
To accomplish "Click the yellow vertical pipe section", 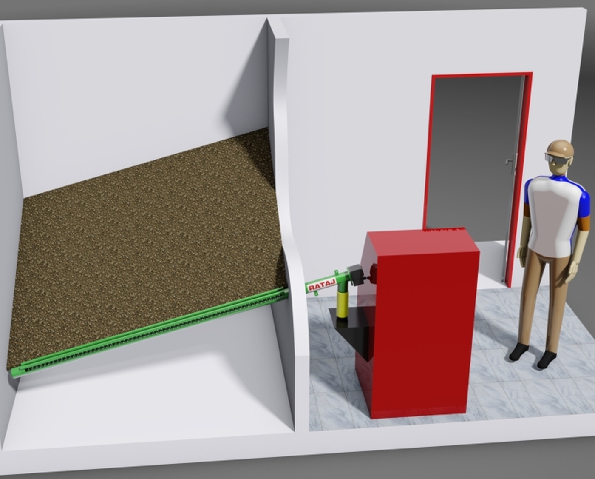I will click(x=343, y=303).
